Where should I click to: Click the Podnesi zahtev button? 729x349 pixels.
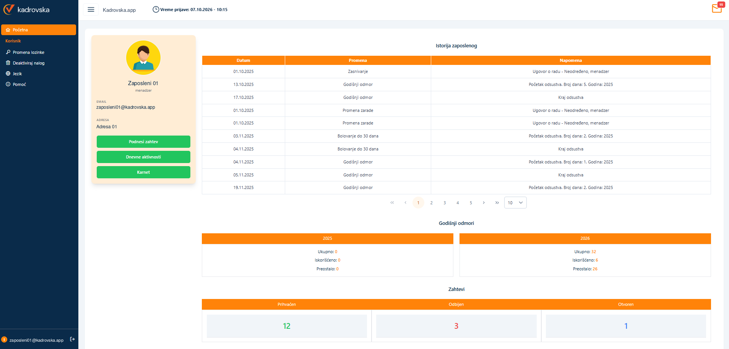coord(143,142)
